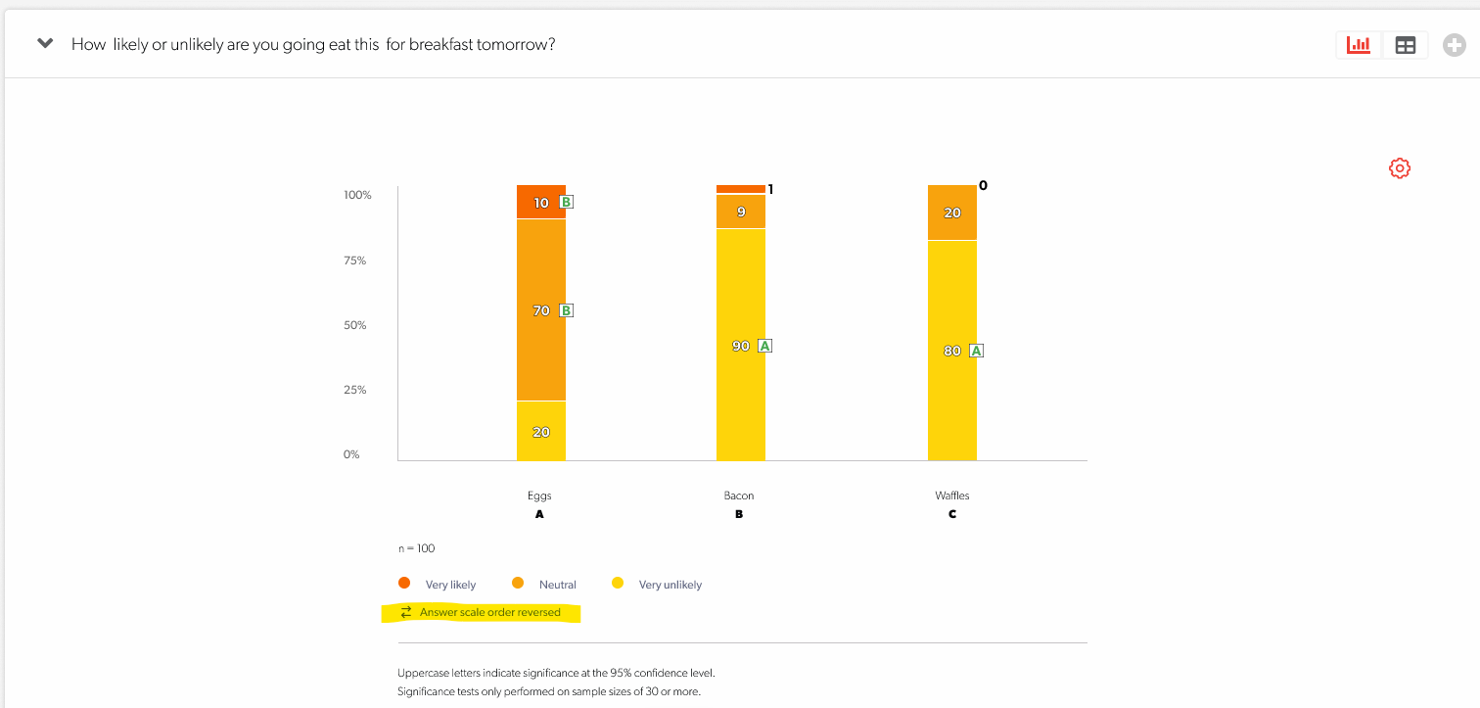Toggle Very unlikely legend series
The height and width of the screenshot is (708, 1480).
(x=618, y=584)
